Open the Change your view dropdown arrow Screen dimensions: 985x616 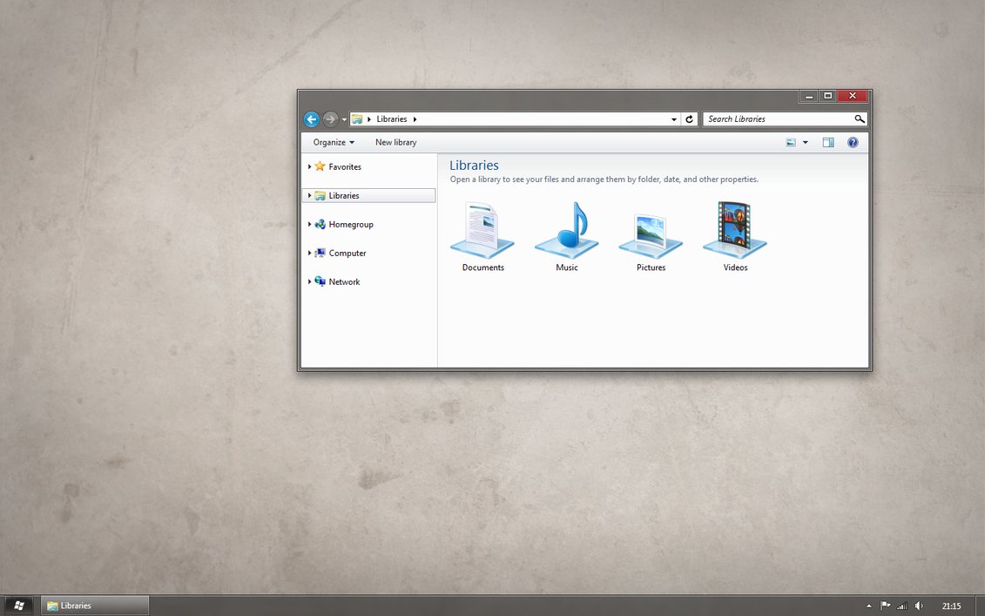[x=805, y=142]
